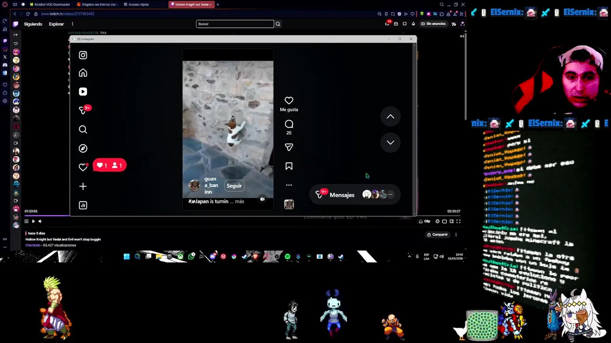
Task: Open Instagram search in sidebar
Action: point(83,130)
